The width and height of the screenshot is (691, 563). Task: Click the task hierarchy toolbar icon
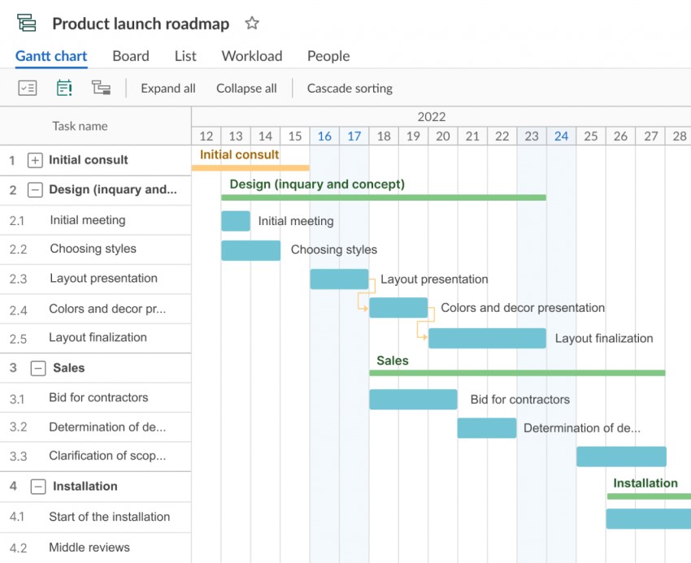[101, 89]
